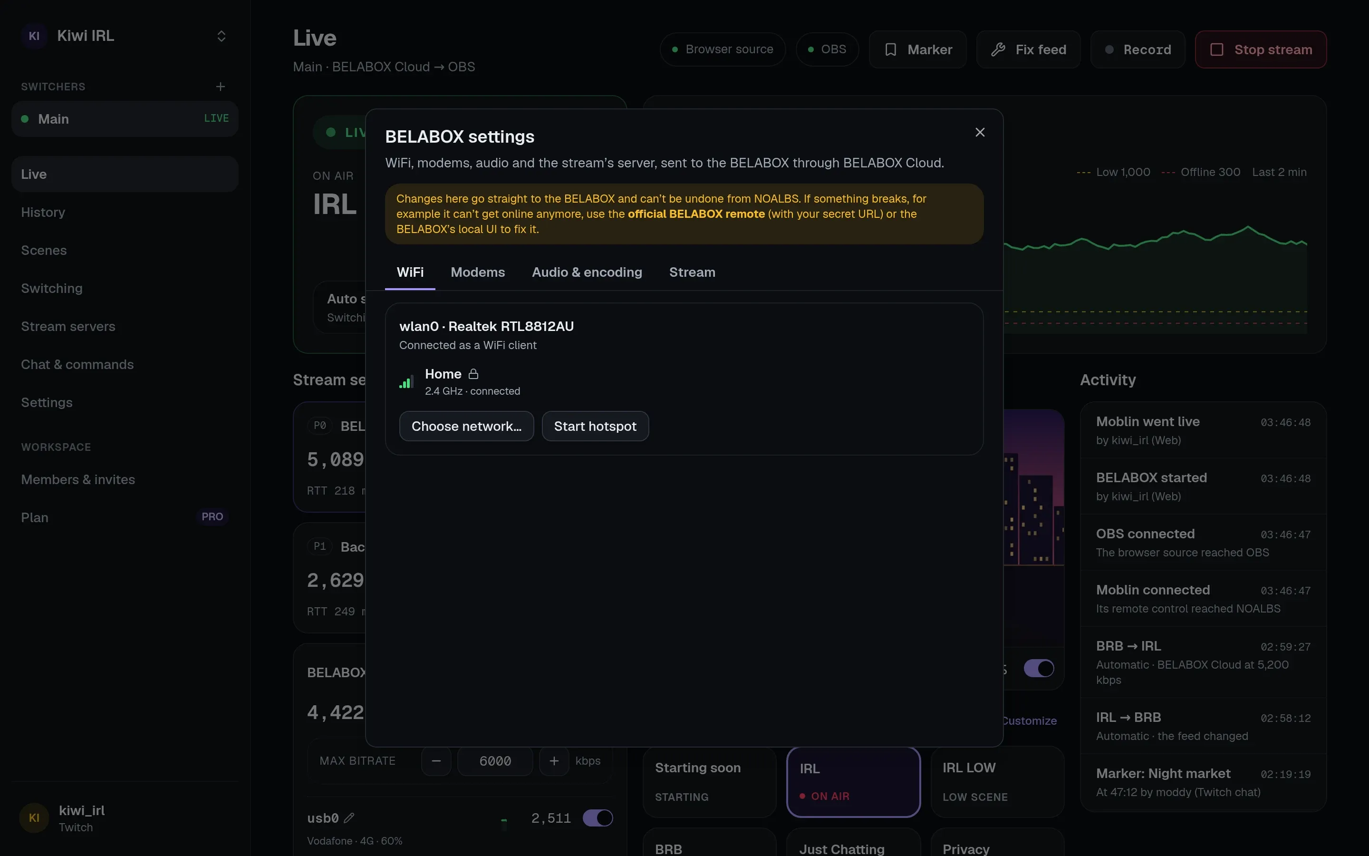This screenshot has width=1369, height=856.
Task: Click the kiwi_irl Twitch account avatar
Action: coord(34,818)
